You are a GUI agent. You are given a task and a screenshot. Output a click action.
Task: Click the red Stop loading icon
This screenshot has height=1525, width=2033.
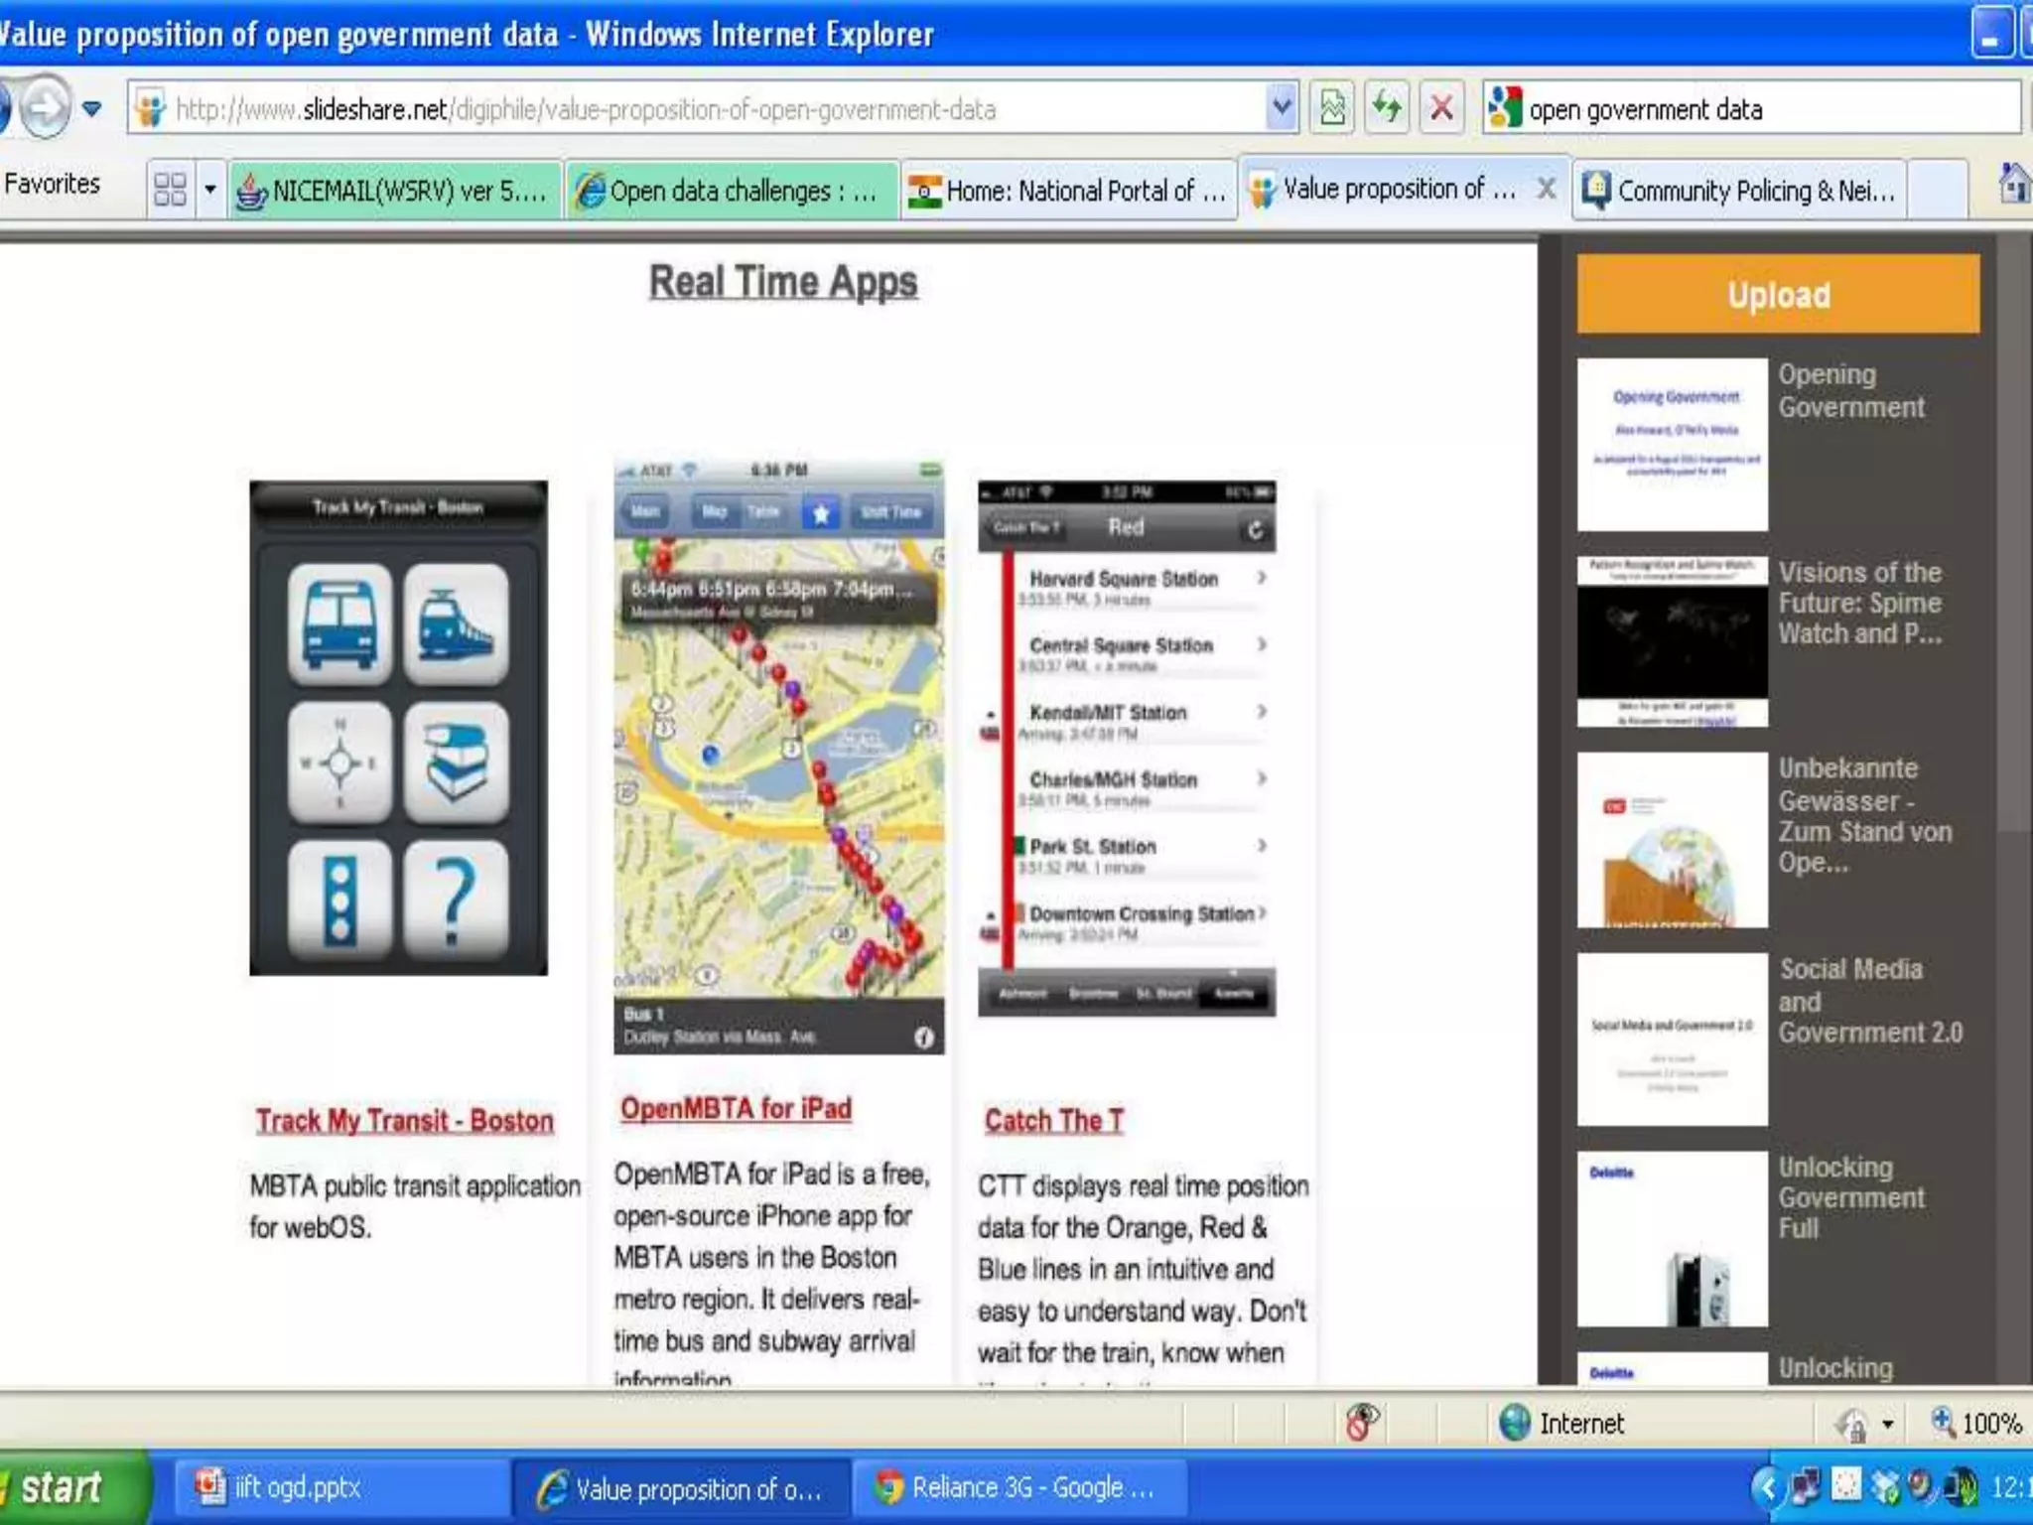(1441, 107)
